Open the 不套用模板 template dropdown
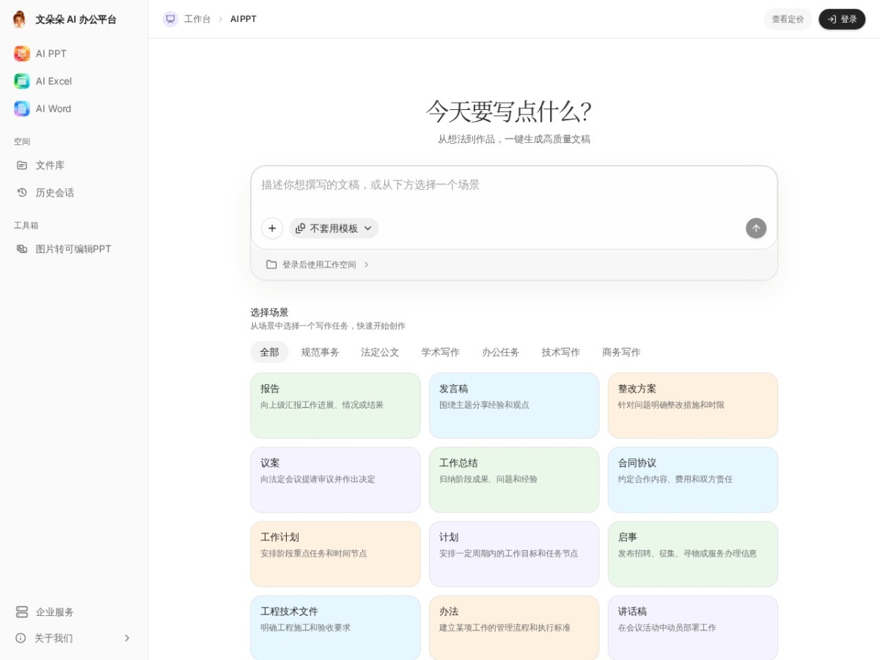Image resolution: width=880 pixels, height=660 pixels. [334, 228]
